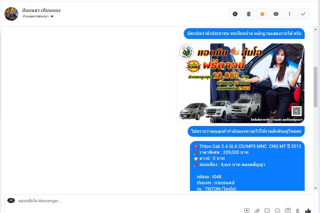
Task: Open the กำหนดการสนทนา dropdown
Action: click(x=38, y=16)
